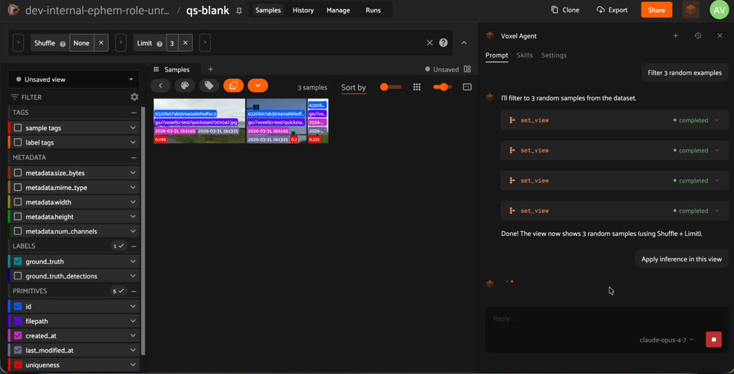Start a new Voxel Agent chat
This screenshot has width=734, height=374.
(x=676, y=36)
